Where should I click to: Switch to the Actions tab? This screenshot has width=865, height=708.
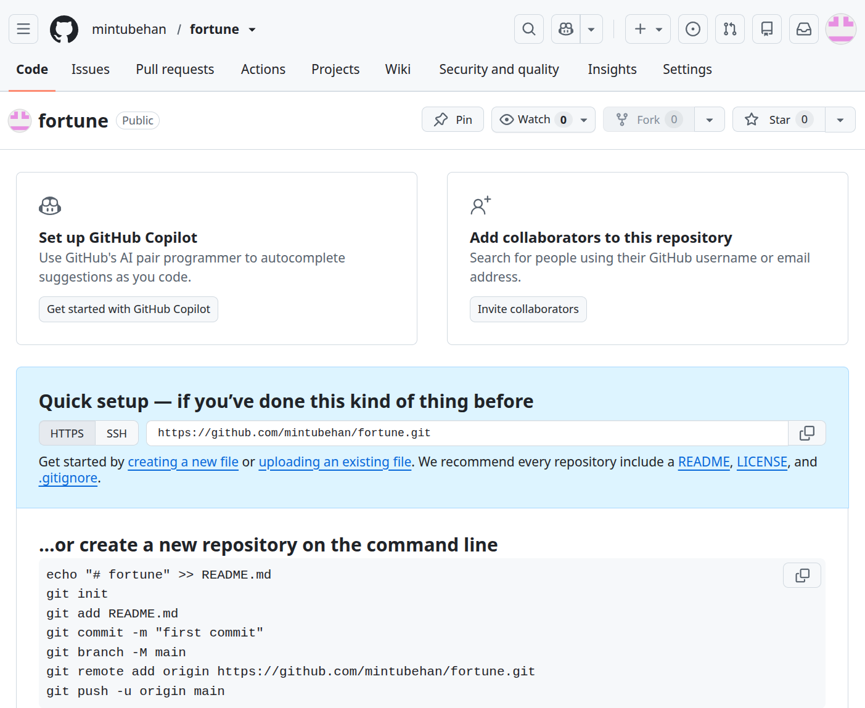point(263,69)
